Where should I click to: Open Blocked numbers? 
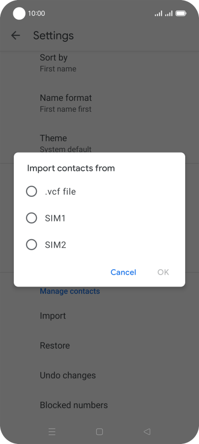coord(99,405)
